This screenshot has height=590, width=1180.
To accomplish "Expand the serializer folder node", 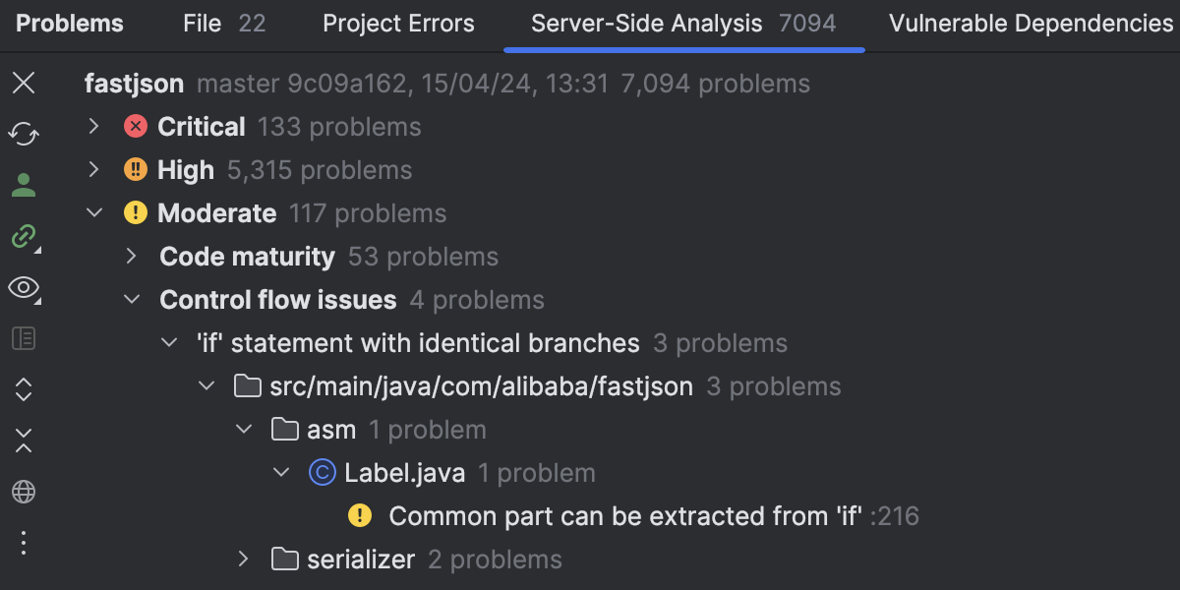I will (x=244, y=560).
